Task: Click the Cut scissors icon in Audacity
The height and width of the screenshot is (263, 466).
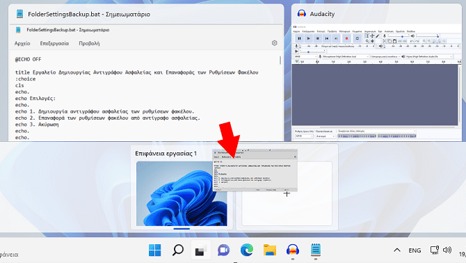Action: 384,41
